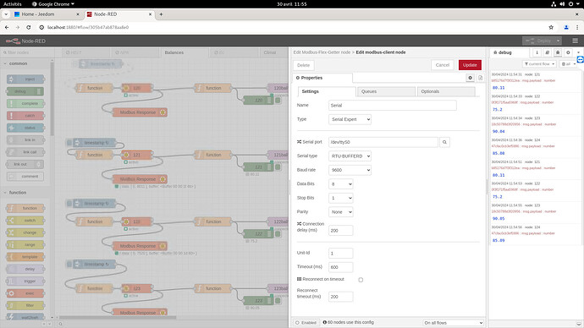Open the Type dropdown showing Serial Expert
The image size is (584, 328).
pyautogui.click(x=350, y=119)
